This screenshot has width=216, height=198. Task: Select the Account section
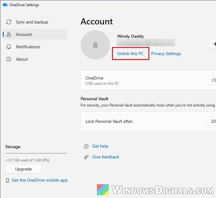[35, 34]
